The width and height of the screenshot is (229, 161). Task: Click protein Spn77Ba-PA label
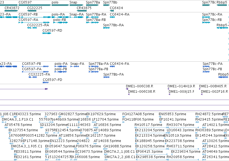click(99, 64)
